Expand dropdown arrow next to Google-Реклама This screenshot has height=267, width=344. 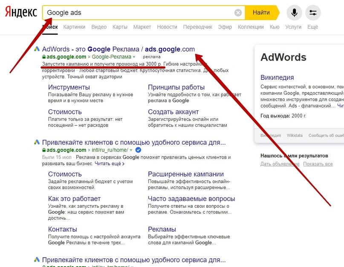(134, 57)
